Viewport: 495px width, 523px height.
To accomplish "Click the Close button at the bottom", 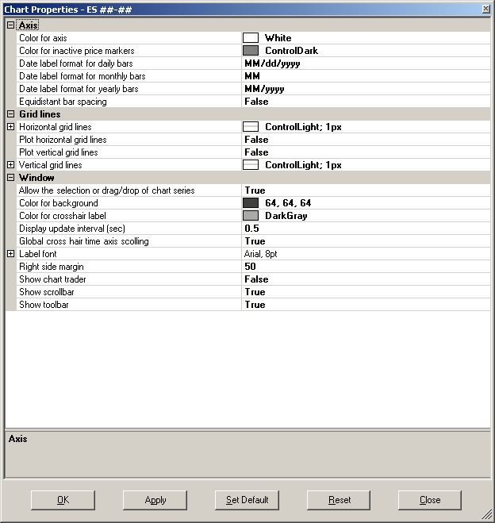I will tap(430, 500).
